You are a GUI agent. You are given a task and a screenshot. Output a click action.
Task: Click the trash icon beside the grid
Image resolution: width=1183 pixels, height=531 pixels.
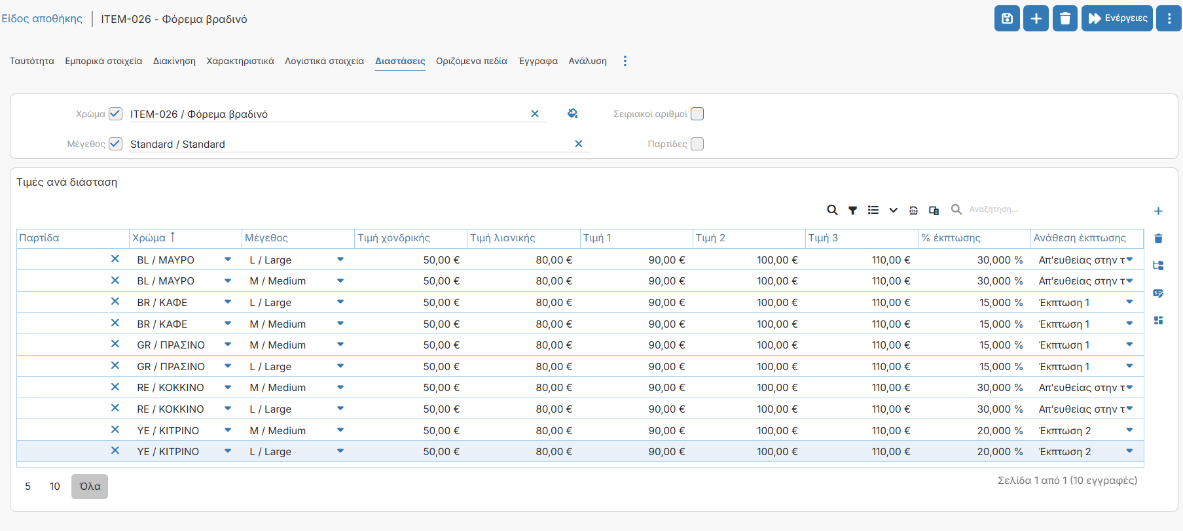tap(1158, 238)
